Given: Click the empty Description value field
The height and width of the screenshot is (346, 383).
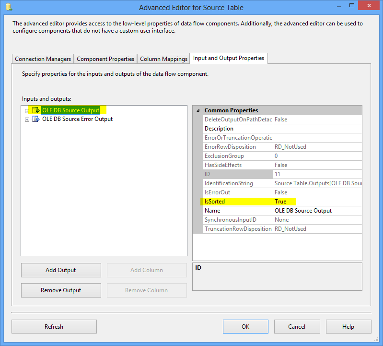Looking at the screenshot, I should pyautogui.click(x=316, y=129).
